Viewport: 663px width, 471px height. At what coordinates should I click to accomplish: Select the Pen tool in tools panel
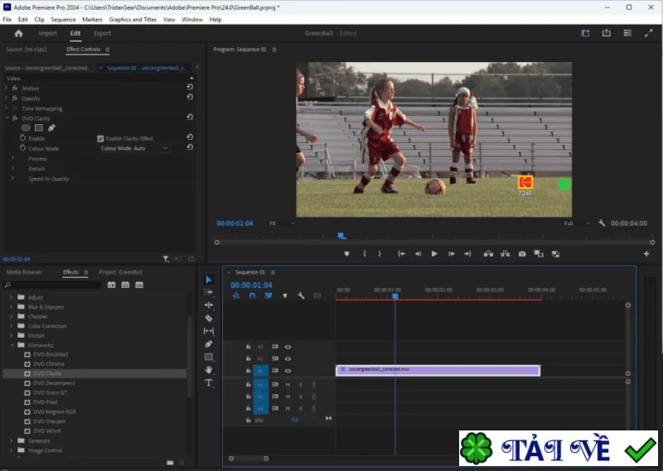tap(209, 344)
